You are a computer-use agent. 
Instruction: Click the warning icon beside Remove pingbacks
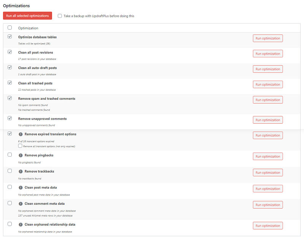[x=21, y=155]
